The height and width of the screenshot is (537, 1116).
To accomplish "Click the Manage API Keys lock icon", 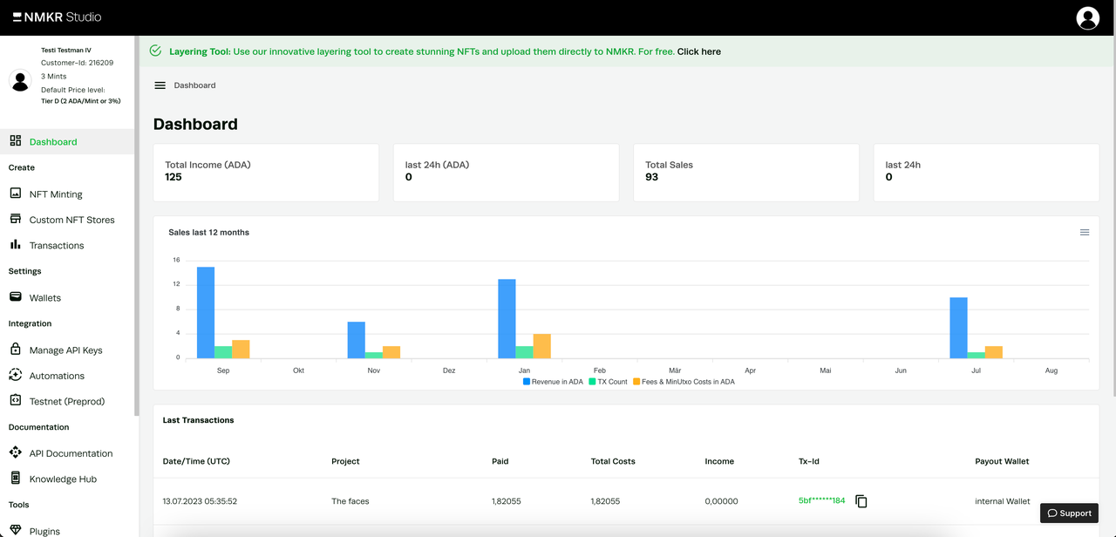I will (15, 350).
